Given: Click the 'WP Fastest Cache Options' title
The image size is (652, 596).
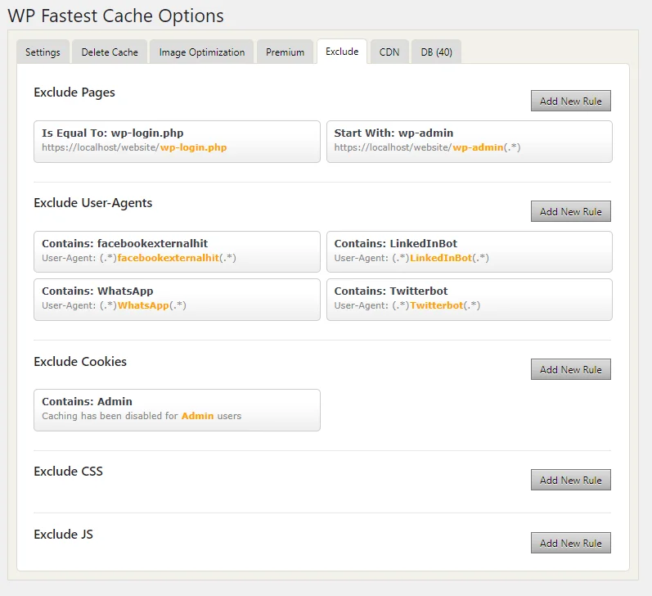Looking at the screenshot, I should (x=115, y=16).
